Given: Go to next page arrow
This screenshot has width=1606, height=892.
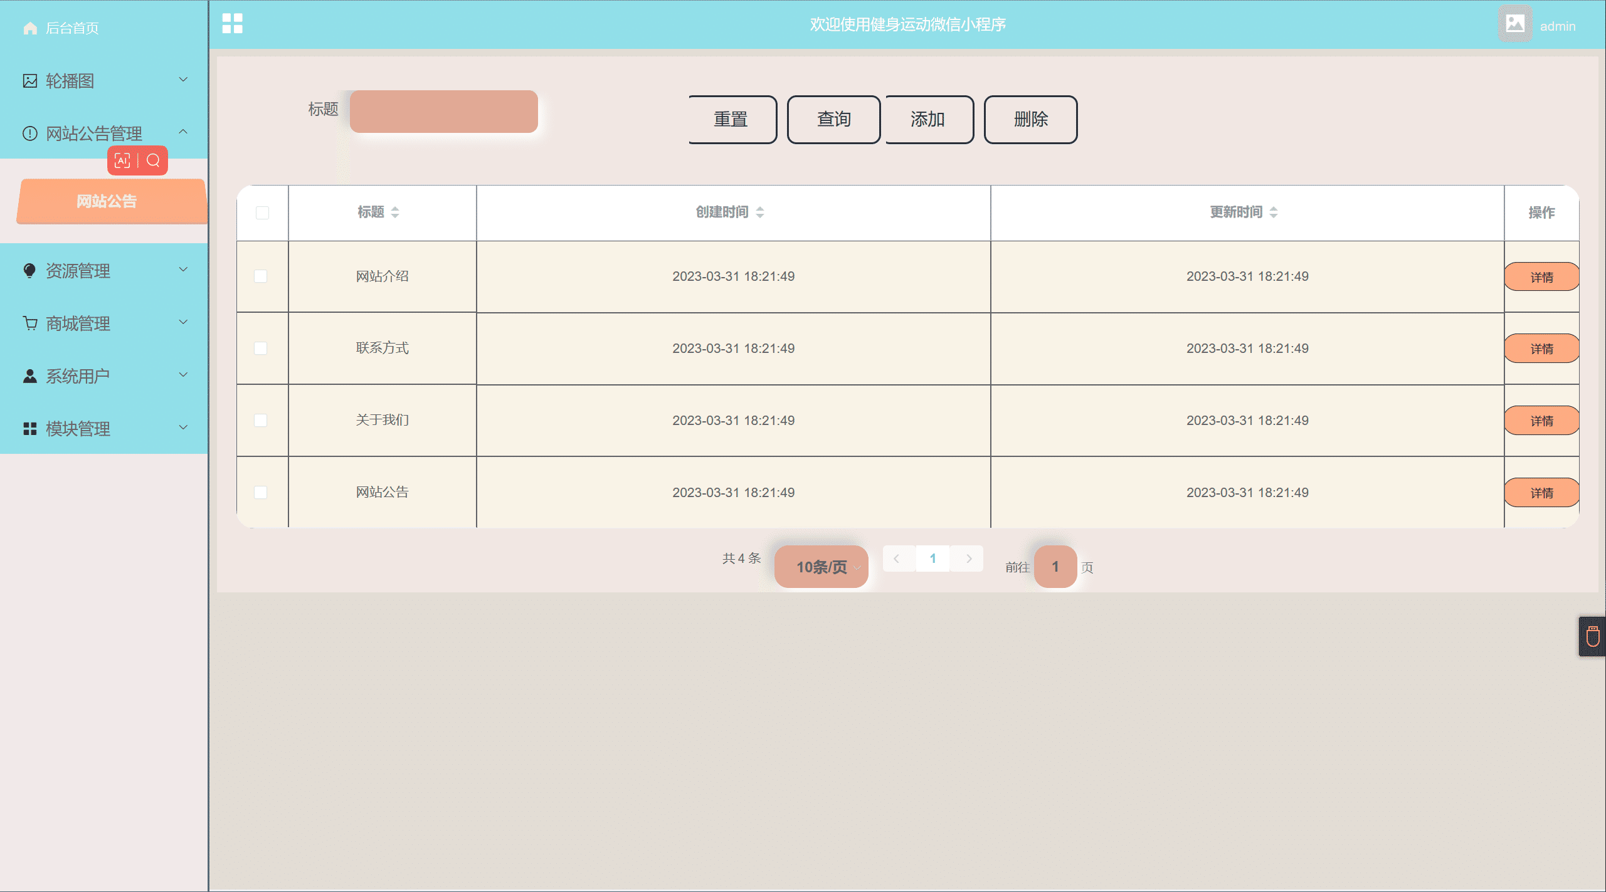Looking at the screenshot, I should [x=969, y=559].
